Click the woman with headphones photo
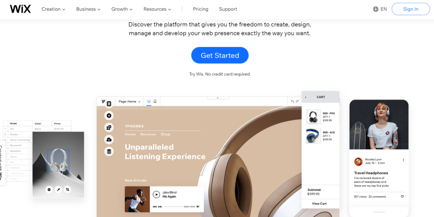This screenshot has width=434, height=217. [379, 125]
